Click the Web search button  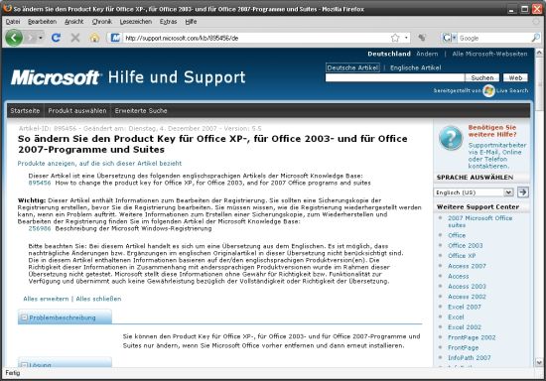click(515, 78)
